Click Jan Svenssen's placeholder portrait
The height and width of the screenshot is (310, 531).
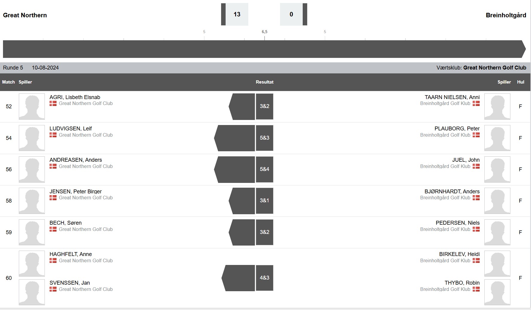tap(32, 292)
